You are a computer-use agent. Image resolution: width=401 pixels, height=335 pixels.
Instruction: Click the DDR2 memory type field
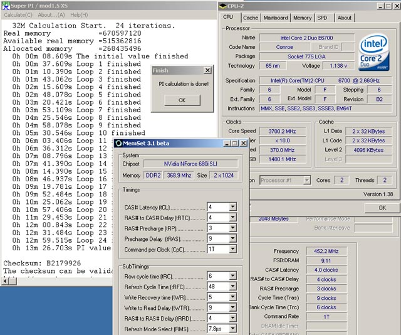(x=153, y=175)
